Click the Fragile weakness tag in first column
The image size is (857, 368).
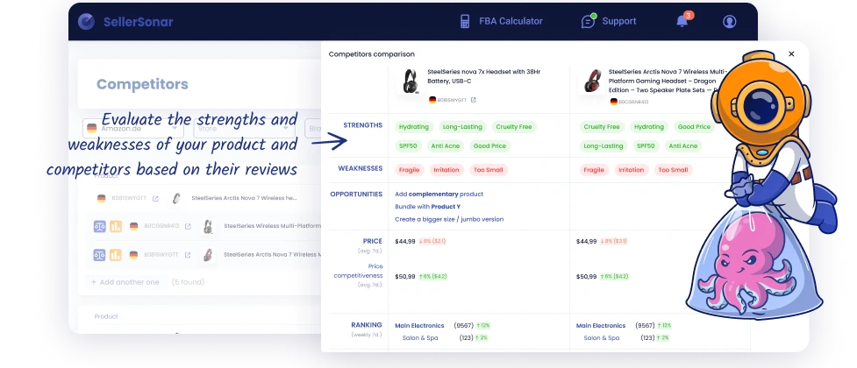(410, 170)
